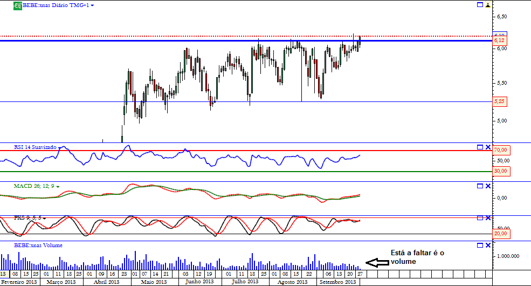
Task: Click Setembro 2013 on the time axis
Action: tap(338, 282)
